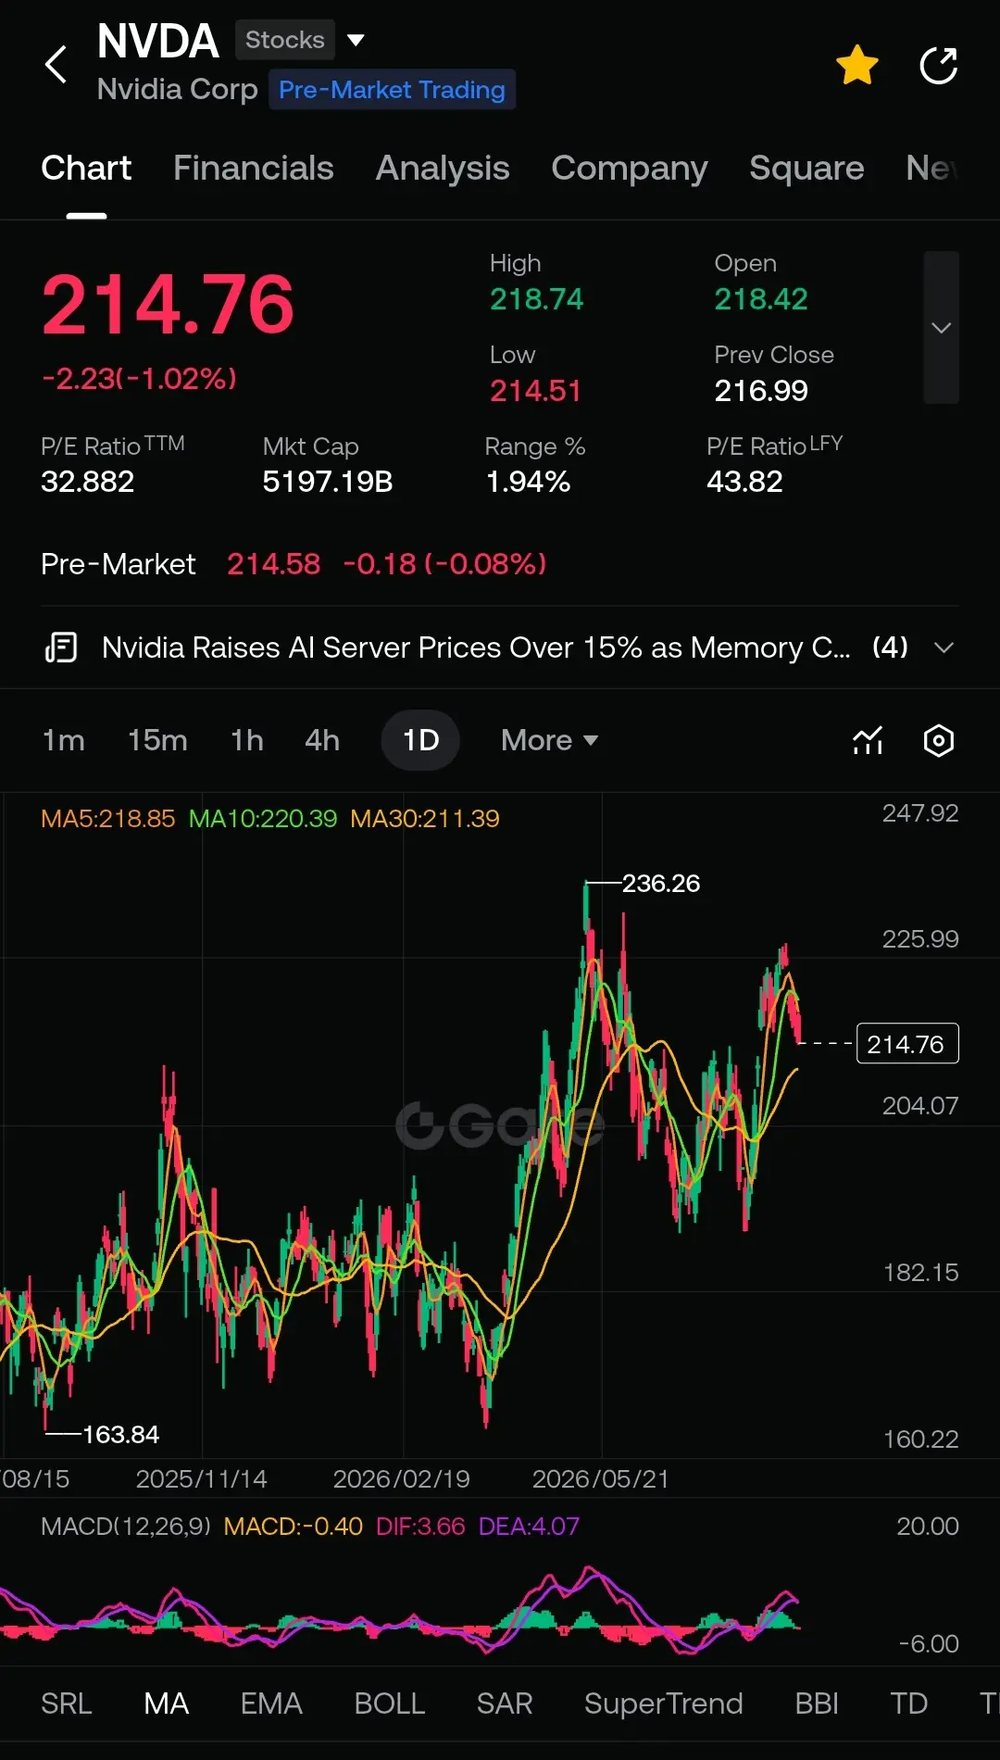Open chart settings hexagon icon
This screenshot has height=1760, width=1000.
tap(939, 740)
